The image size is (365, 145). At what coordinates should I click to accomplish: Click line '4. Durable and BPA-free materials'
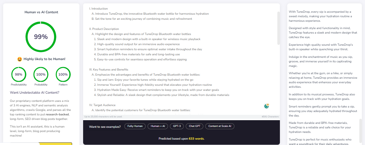pos(137,54)
